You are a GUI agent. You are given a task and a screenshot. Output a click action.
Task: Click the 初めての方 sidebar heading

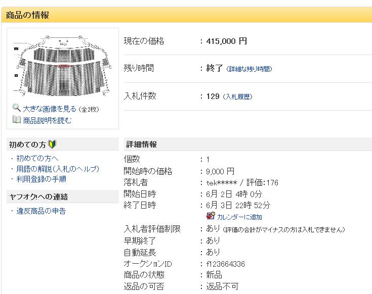point(27,144)
